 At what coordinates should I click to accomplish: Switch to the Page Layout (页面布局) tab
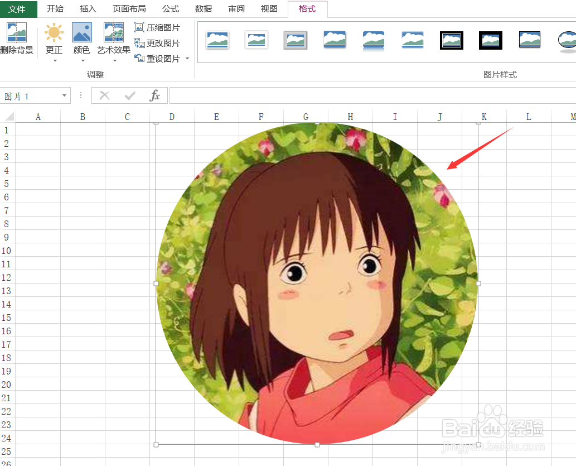click(129, 9)
